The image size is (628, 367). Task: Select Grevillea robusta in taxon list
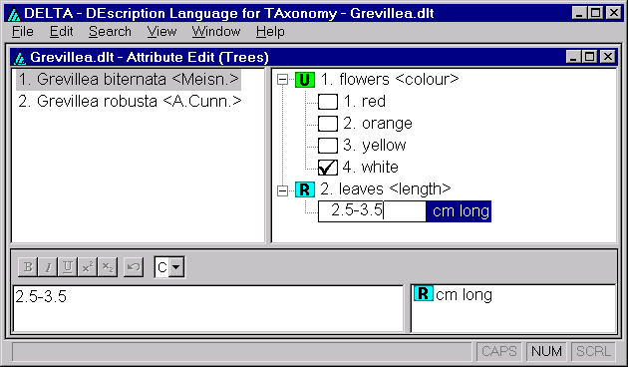click(130, 102)
